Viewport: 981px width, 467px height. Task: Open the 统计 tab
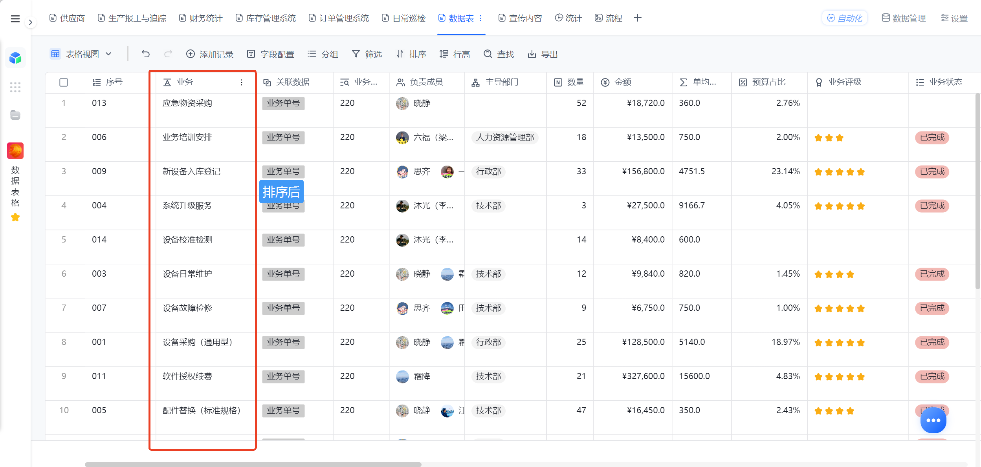[568, 18]
